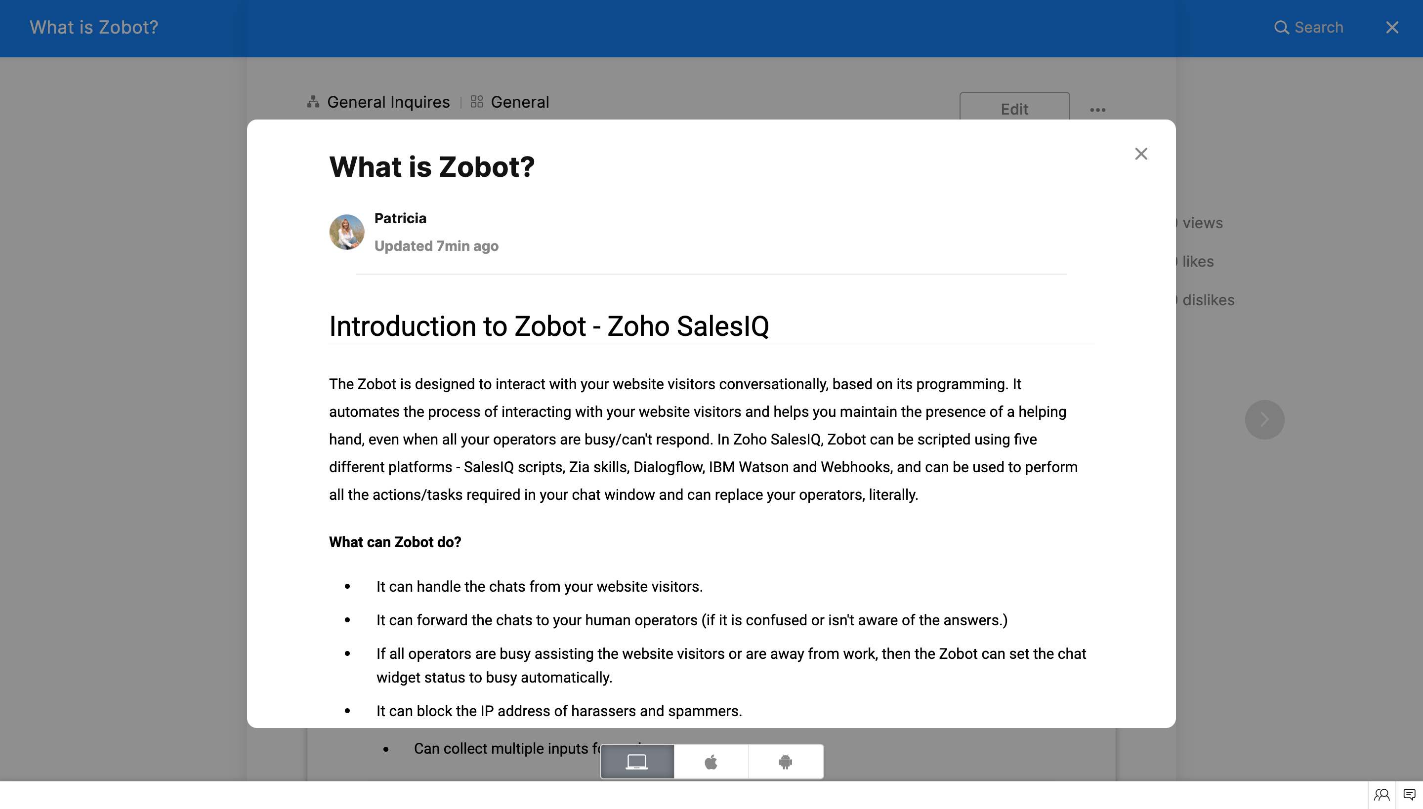Viewport: 1423px width, 809px height.
Task: Click Patricia's profile avatar
Action: point(346,232)
